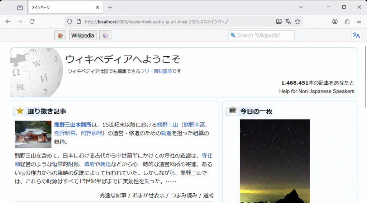Open the recent browsing Firefox View icon
Viewport: 367px width, 203px height.
pyautogui.click(x=20, y=7)
